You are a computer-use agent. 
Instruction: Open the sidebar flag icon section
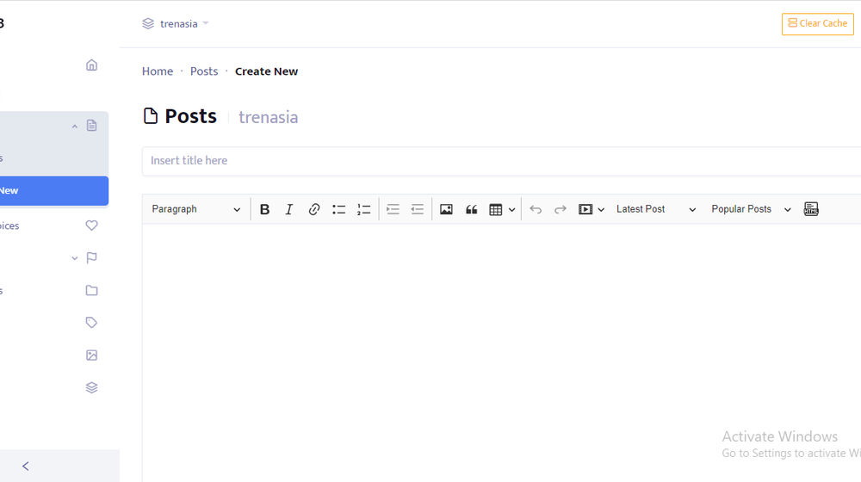(x=92, y=257)
